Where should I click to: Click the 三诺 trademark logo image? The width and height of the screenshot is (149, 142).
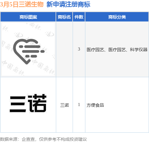click(x=28, y=103)
